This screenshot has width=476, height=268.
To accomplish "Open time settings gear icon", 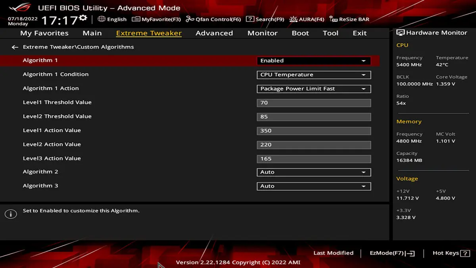I will [83, 18].
